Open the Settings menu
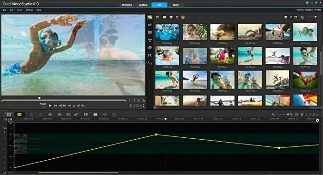Viewport: 323px width, 175px height. 29,10
